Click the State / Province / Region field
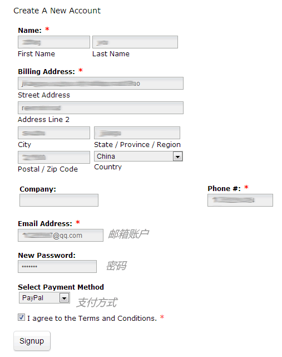Image resolution: width=282 pixels, height=357 pixels. 137,133
